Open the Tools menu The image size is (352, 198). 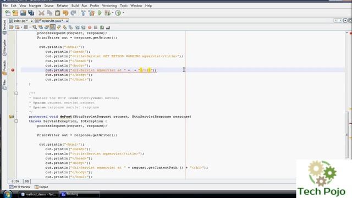click(124, 5)
